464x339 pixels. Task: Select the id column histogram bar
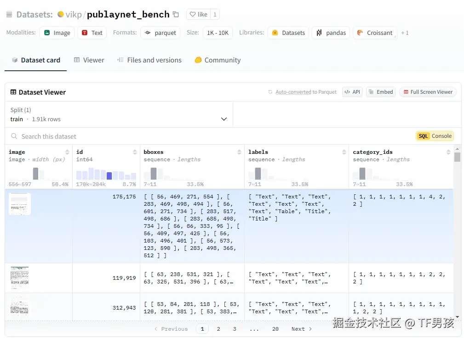click(x=109, y=175)
